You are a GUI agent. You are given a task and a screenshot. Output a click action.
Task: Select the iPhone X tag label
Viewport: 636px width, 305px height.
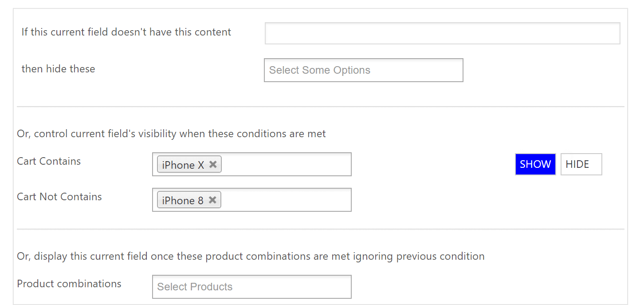click(182, 164)
